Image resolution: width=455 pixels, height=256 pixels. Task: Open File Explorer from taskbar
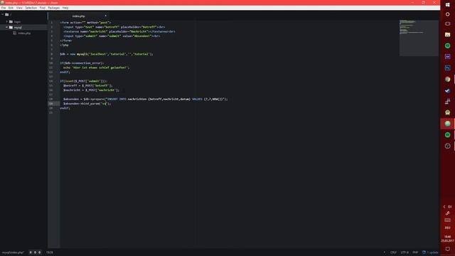point(447,35)
